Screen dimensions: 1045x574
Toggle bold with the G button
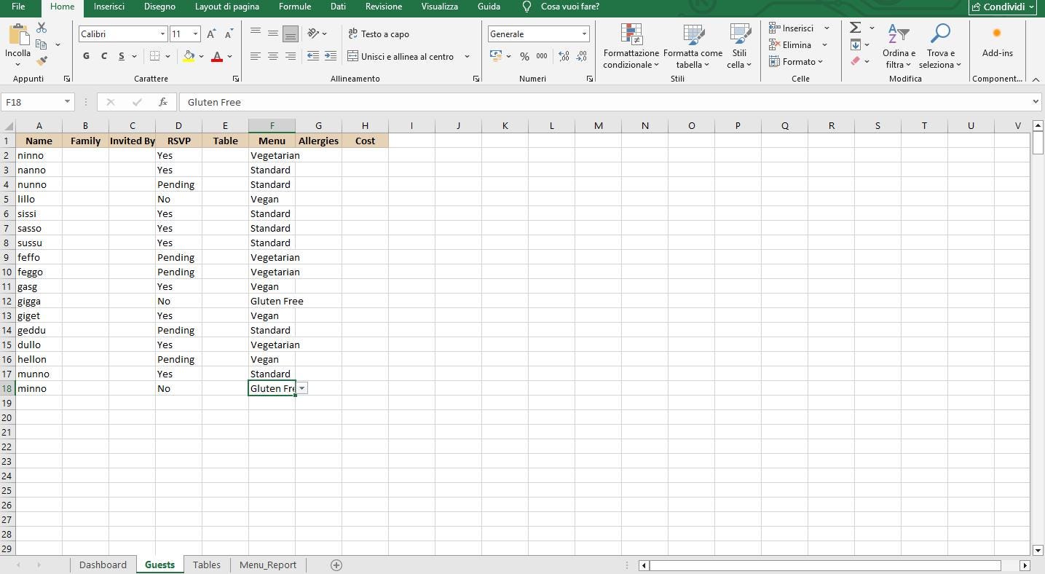(85, 56)
